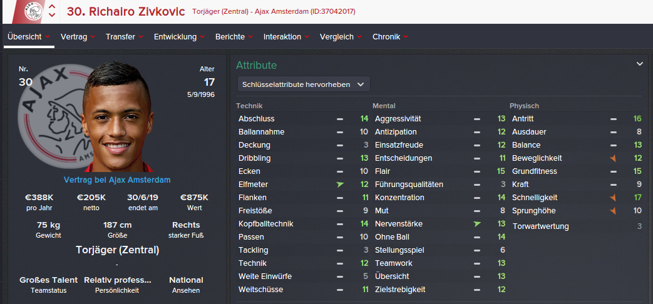Collapse the Attribute panel with chevron
Screen dimensions: 653x304
[640, 64]
